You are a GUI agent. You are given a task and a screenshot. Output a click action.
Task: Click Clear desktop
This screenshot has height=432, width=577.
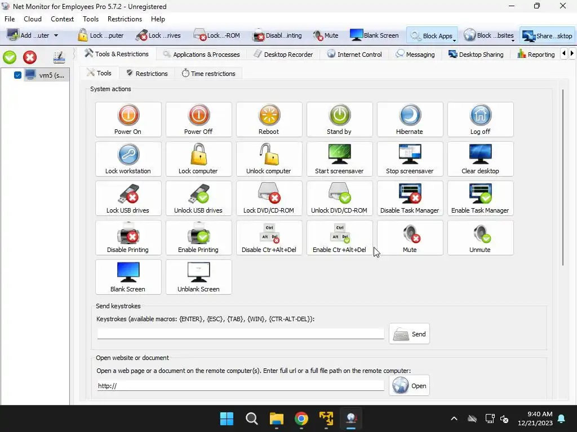[481, 159]
